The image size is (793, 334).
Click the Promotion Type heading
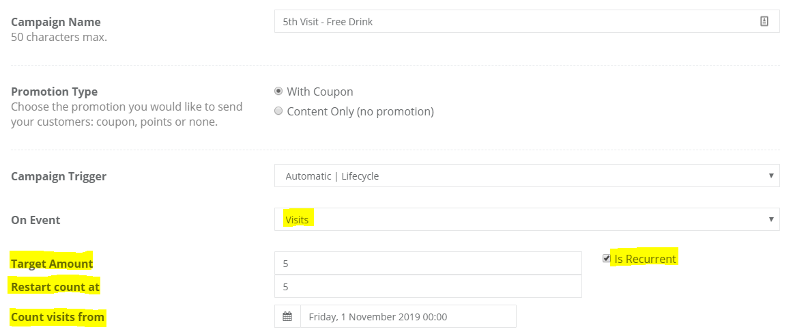pyautogui.click(x=54, y=92)
